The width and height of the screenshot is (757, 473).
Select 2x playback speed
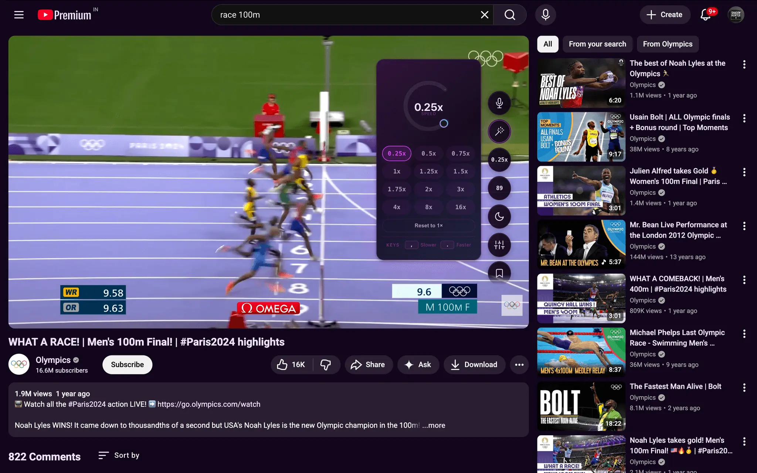tap(429, 189)
